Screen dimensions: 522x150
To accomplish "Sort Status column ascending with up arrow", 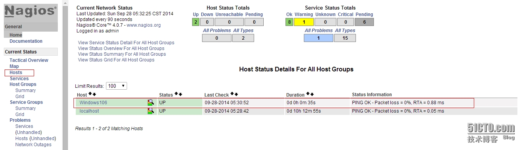I will [176, 94].
